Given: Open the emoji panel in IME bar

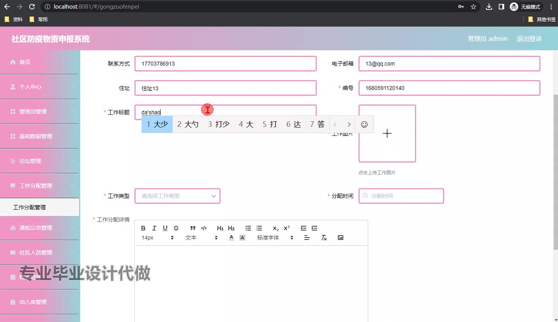Looking at the screenshot, I should pyautogui.click(x=364, y=124).
